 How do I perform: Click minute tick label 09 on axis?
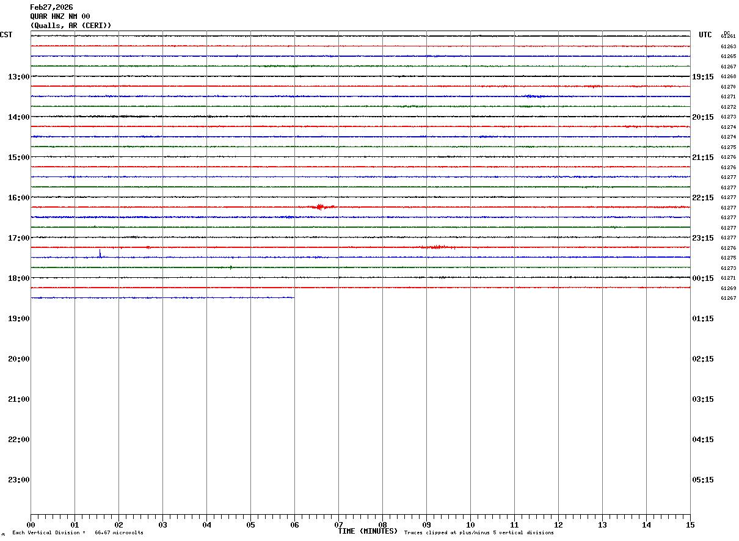coord(426,525)
